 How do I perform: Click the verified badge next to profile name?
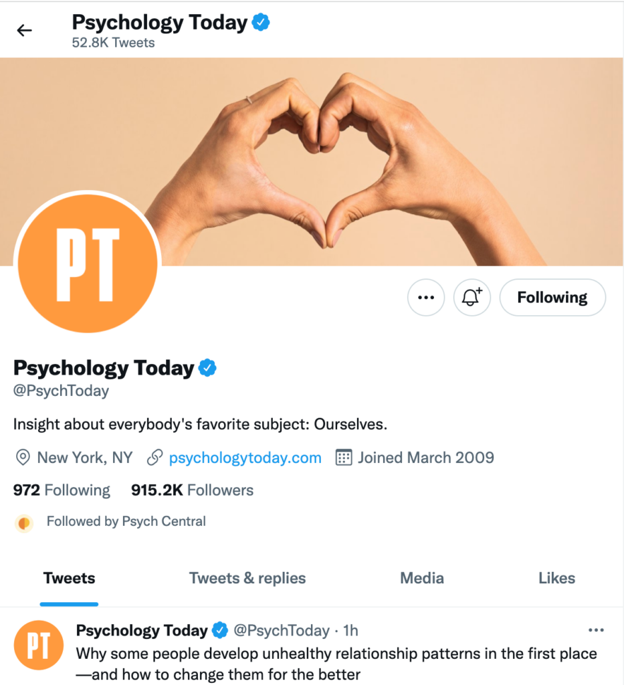[x=209, y=368]
